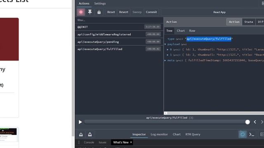Select the Raw view tab

click(192, 31)
